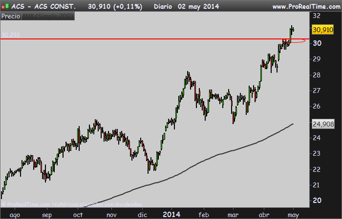342x219 pixels.
Task: Click the yellow 30,910 current price tag
Action: click(323, 30)
